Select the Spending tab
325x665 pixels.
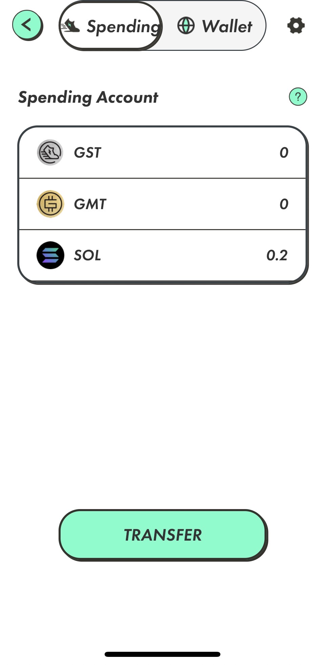click(111, 26)
